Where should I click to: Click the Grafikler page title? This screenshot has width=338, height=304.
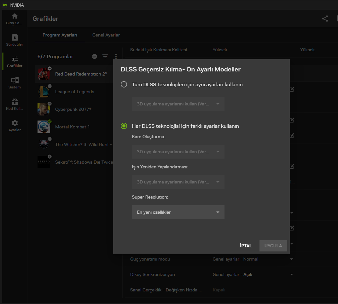tap(45, 19)
